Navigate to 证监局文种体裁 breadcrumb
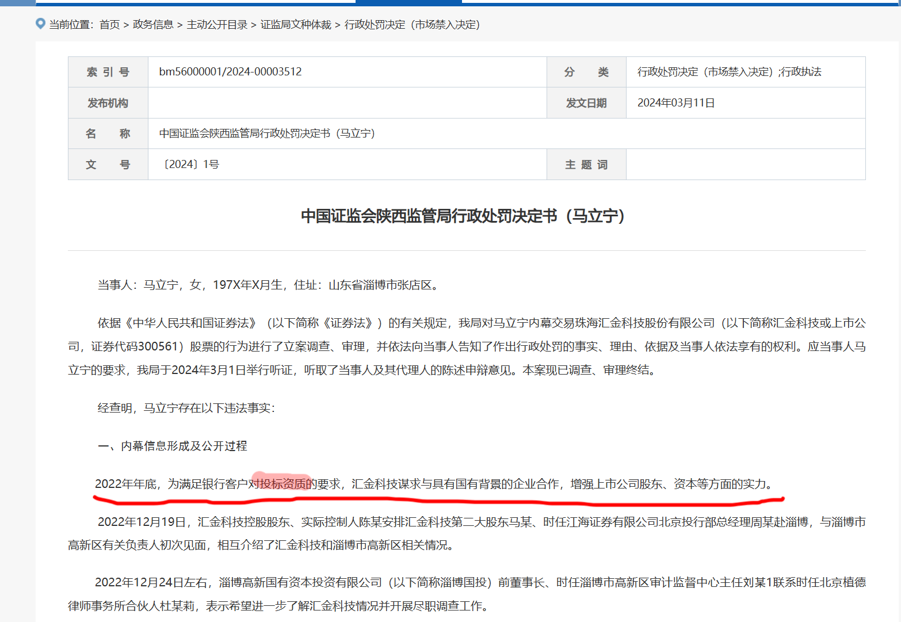 (x=296, y=24)
